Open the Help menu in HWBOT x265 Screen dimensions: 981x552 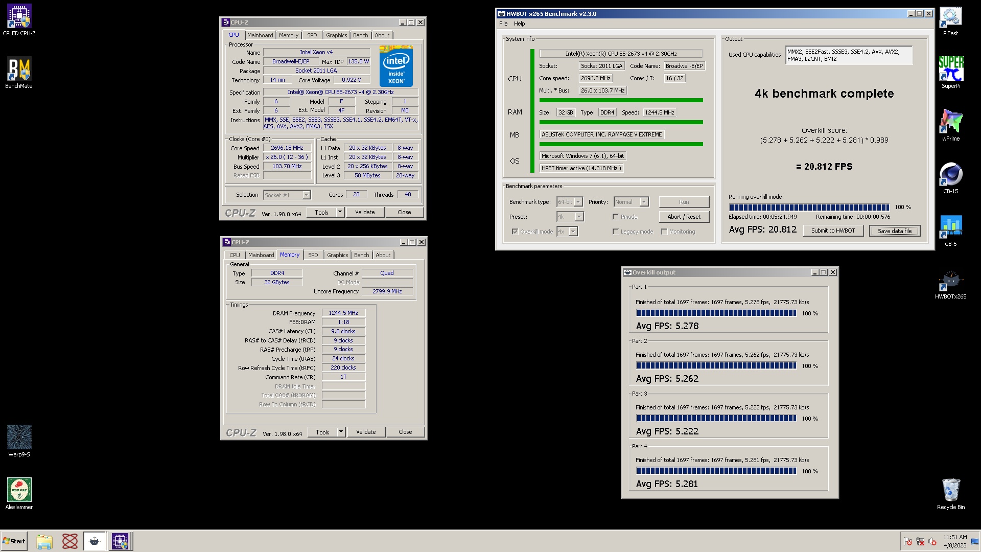coord(519,24)
